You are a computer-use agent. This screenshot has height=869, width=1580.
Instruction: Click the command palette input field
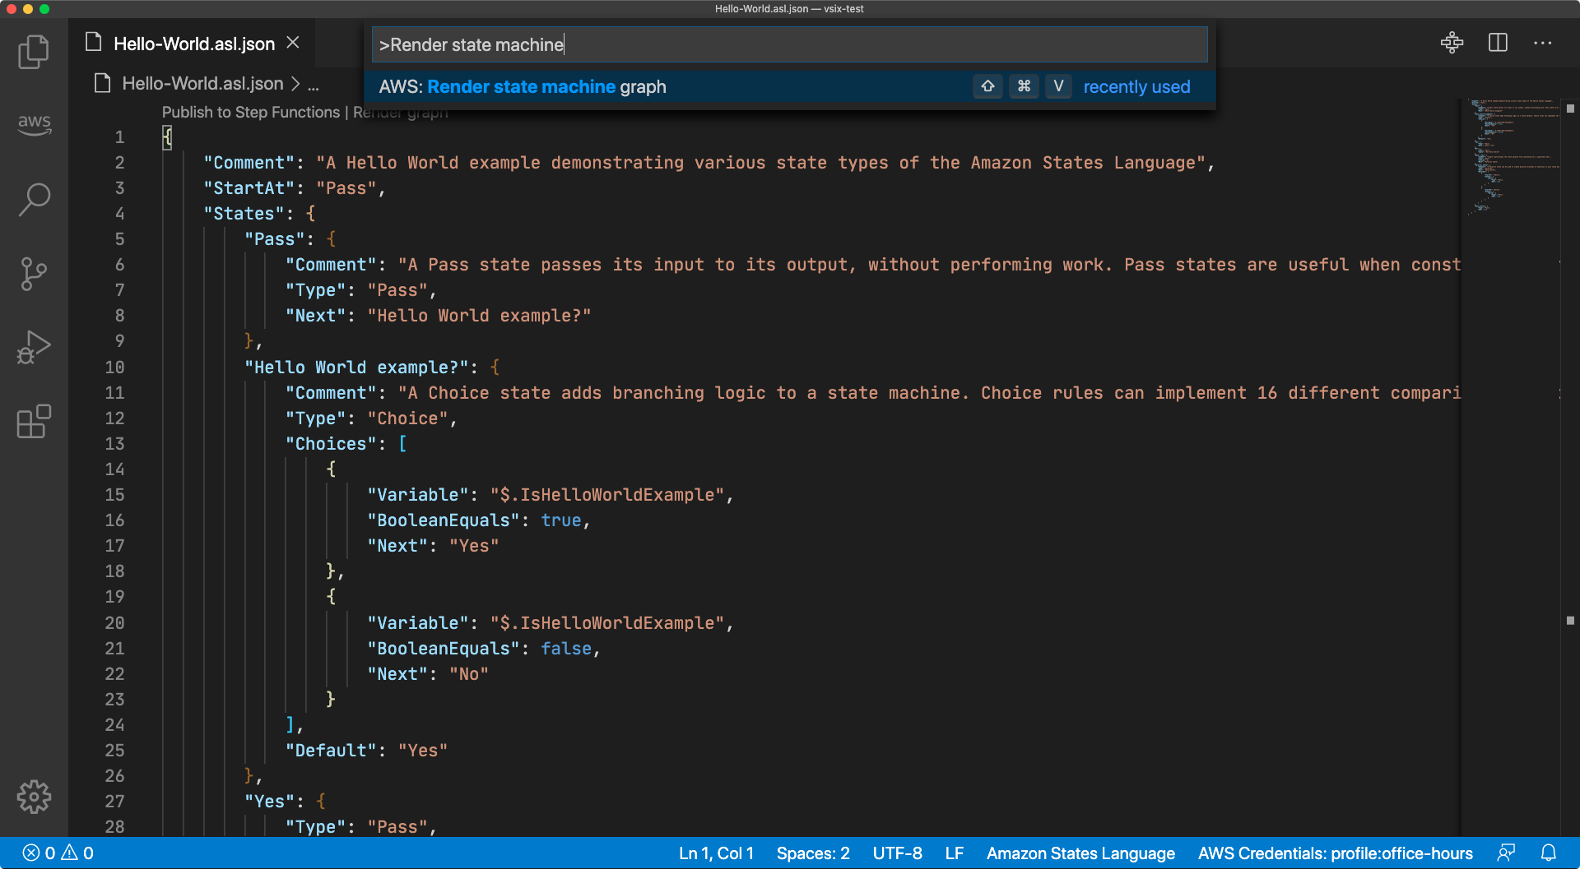pos(788,44)
